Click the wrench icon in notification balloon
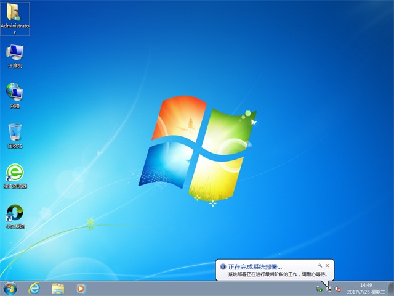394x296 pixels. click(320, 265)
